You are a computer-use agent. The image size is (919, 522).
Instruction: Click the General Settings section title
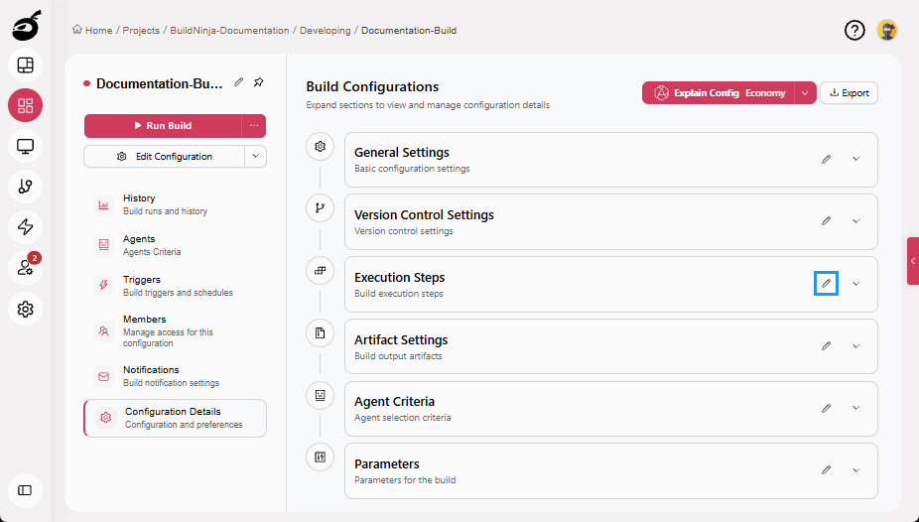pyautogui.click(x=402, y=152)
